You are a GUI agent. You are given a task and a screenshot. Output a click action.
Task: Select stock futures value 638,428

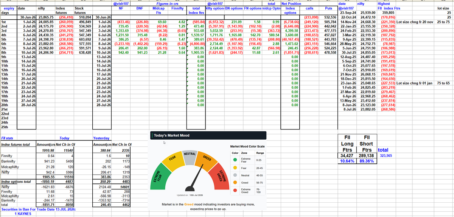coord(84,52)
